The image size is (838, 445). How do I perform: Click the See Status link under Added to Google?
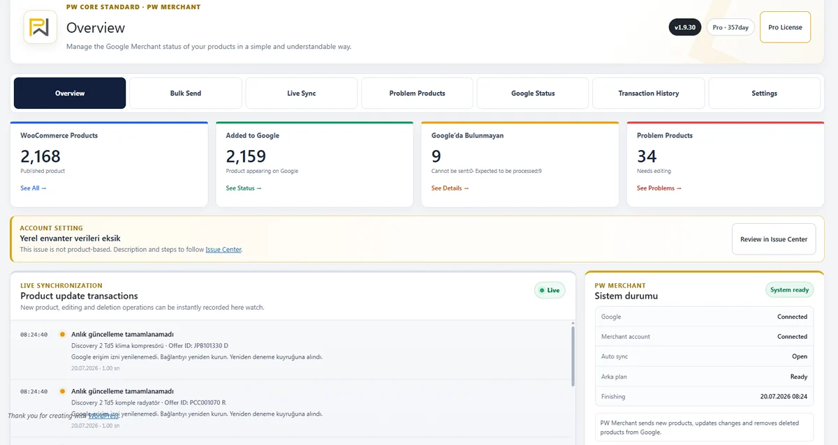pos(244,188)
